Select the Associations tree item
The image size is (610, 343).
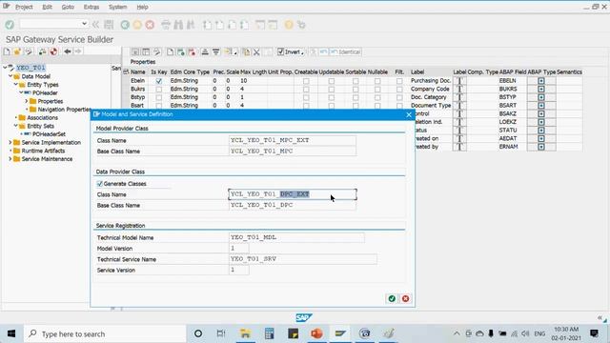tap(42, 117)
